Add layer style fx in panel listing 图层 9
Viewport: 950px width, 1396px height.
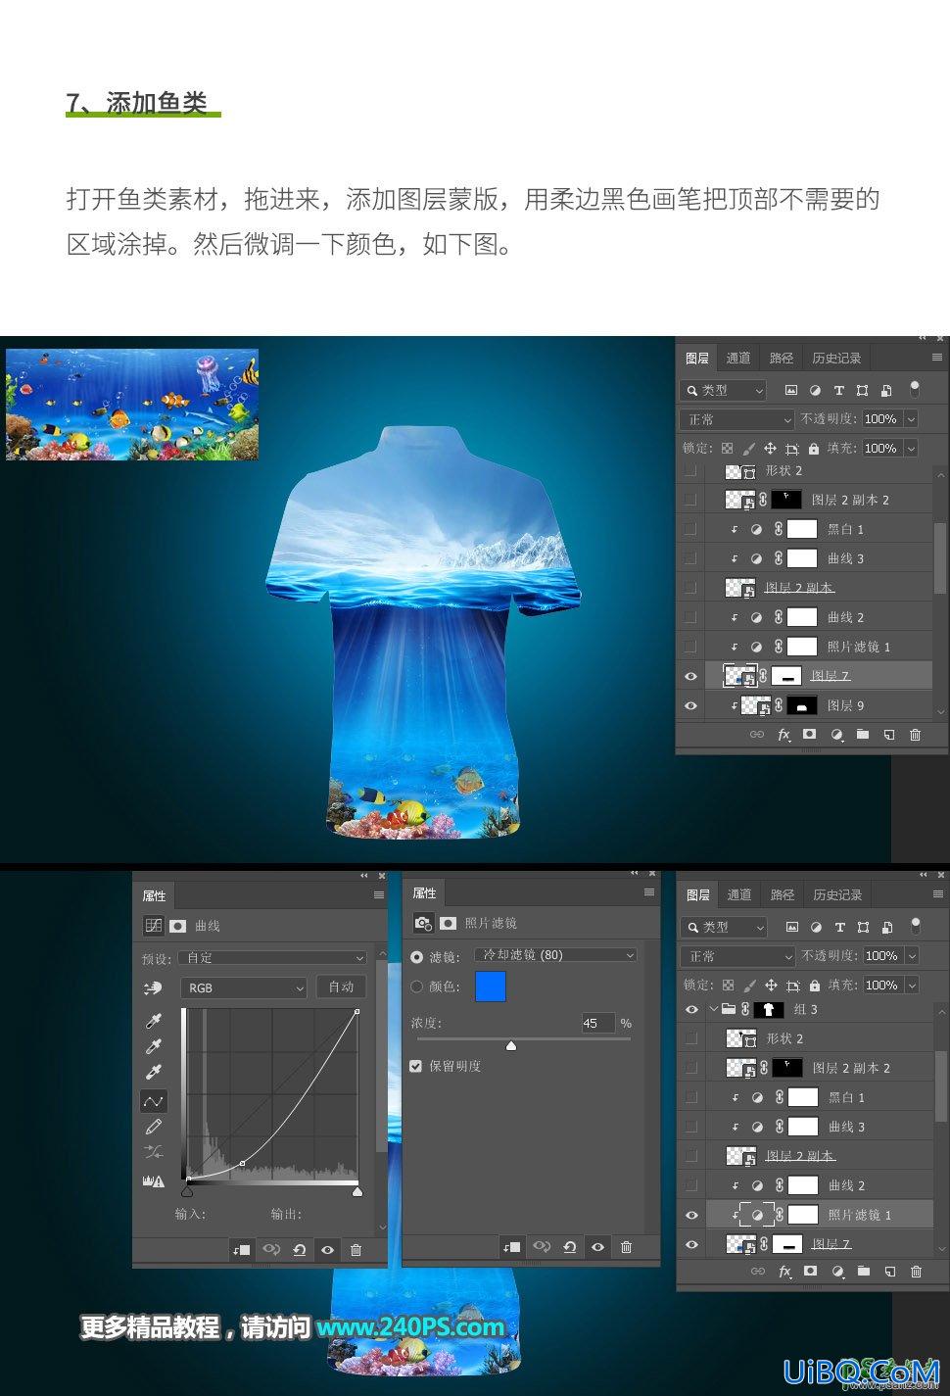click(x=784, y=734)
